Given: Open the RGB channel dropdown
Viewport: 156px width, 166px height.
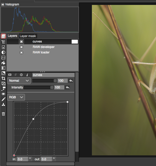Looking at the screenshot, I should (x=16, y=97).
